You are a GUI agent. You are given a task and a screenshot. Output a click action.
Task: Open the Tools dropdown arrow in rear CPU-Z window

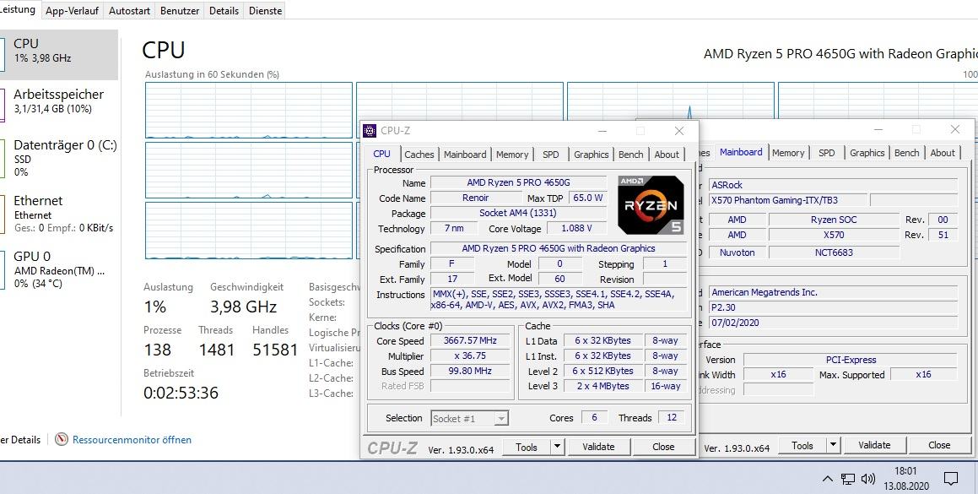click(x=834, y=445)
